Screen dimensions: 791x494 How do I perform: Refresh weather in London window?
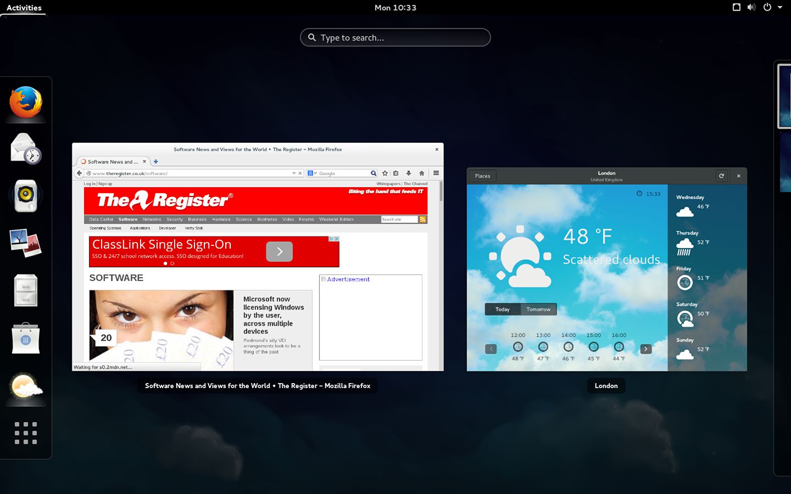(721, 176)
